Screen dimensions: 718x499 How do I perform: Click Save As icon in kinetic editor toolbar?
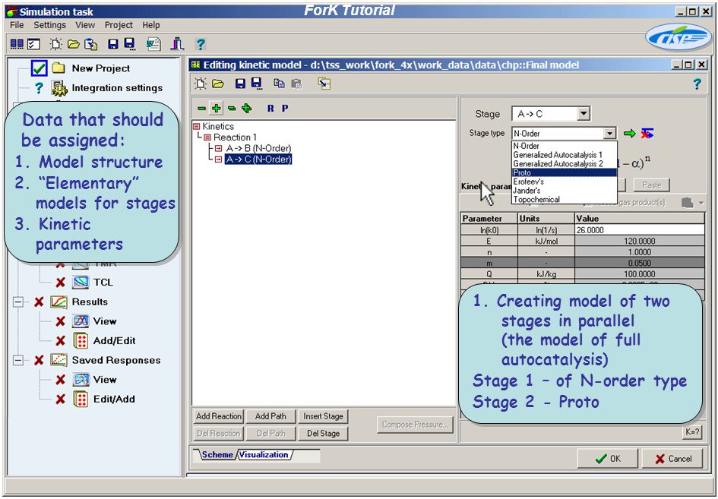point(257,84)
